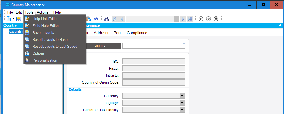Click the Intrastat field

(x=154, y=76)
